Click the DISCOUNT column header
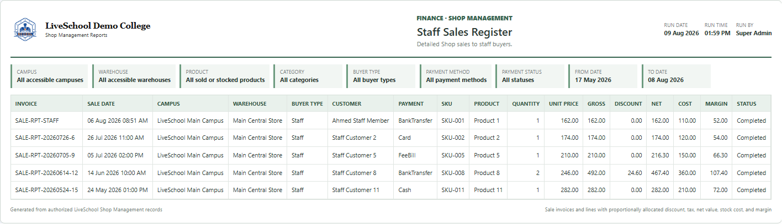The width and height of the screenshot is (782, 224). pyautogui.click(x=628, y=103)
